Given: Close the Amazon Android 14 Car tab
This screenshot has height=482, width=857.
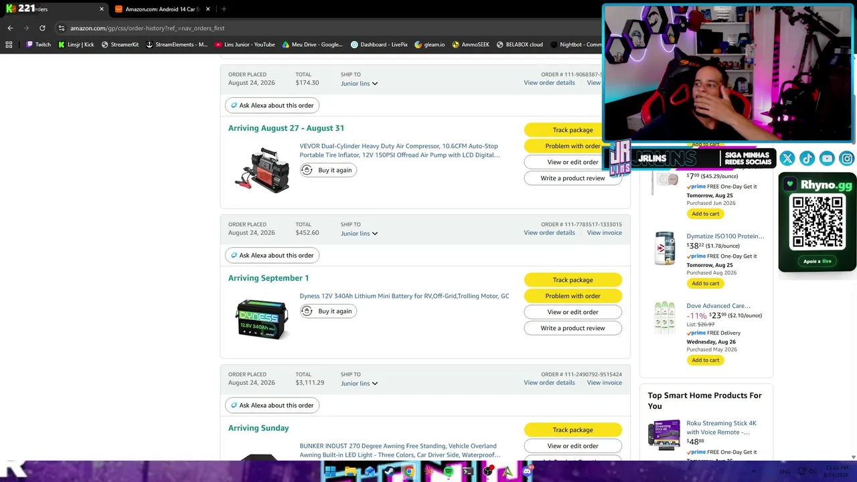Looking at the screenshot, I should [208, 9].
